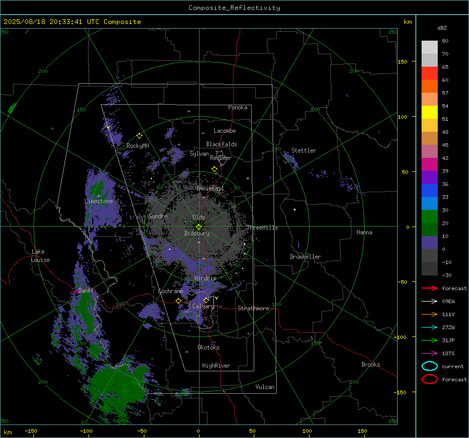
Task: Click the dBZ legend heading
Action: point(442,28)
